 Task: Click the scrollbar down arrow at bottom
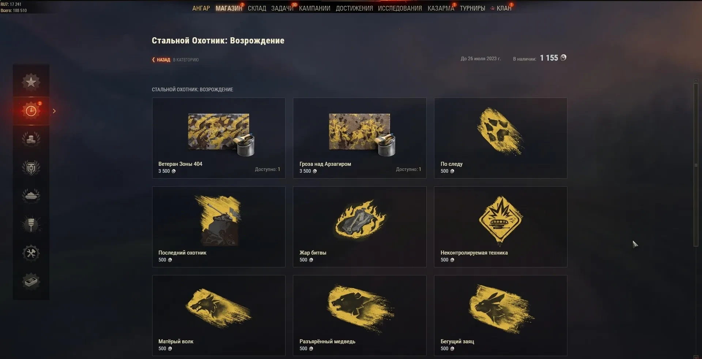[x=696, y=357]
